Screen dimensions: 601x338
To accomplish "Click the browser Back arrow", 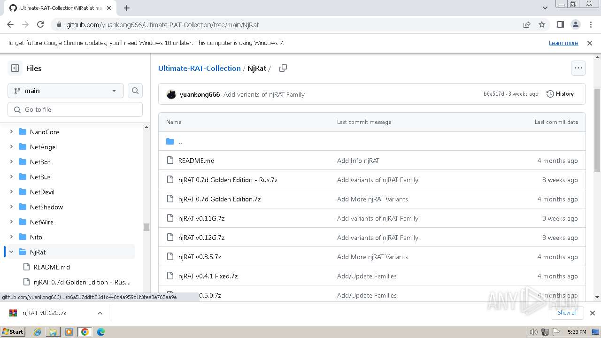I will pos(10,24).
